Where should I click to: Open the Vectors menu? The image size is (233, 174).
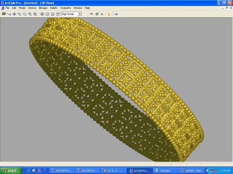click(32, 8)
